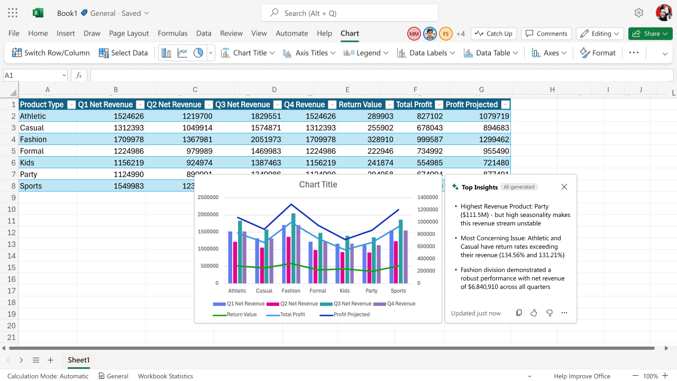Open the Comments pane button
The height and width of the screenshot is (381, 677).
(546, 34)
